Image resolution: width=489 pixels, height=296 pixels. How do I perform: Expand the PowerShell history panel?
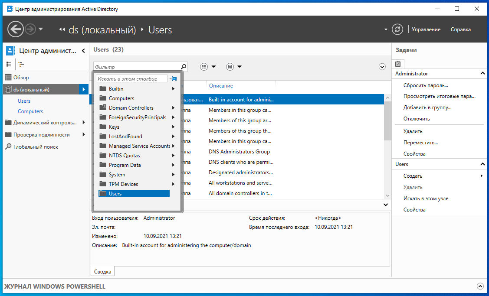480,286
